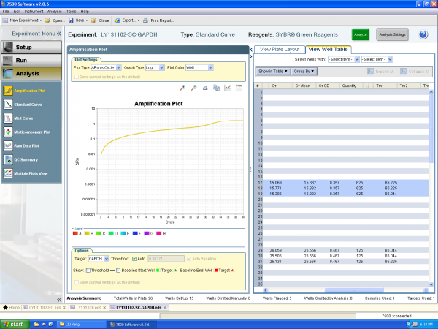
Task: Open the Plot Type dropdown
Action: pyautogui.click(x=106, y=67)
